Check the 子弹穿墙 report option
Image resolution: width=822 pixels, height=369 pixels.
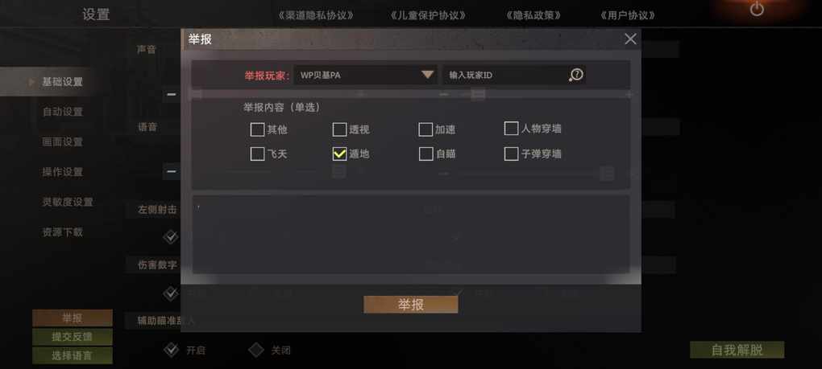click(511, 154)
